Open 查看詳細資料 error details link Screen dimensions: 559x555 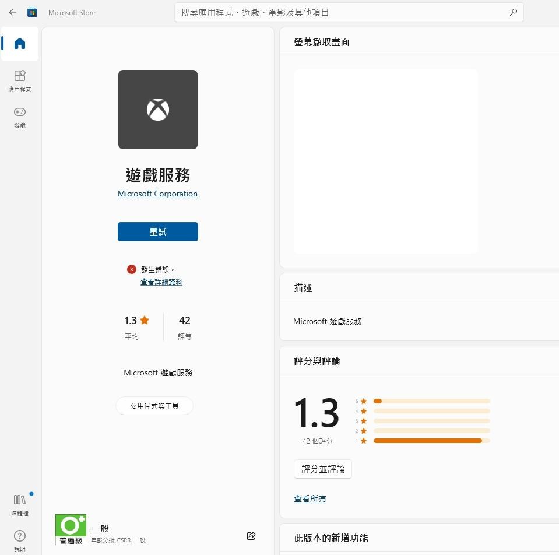161,282
